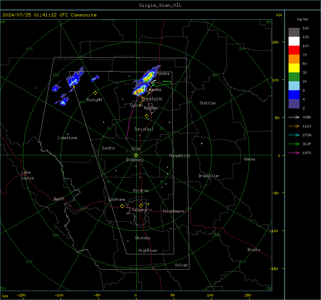The width and height of the screenshot is (321, 300).
Task: Select the light blue 8-20 kg/m2 swatch
Action: tap(294, 86)
